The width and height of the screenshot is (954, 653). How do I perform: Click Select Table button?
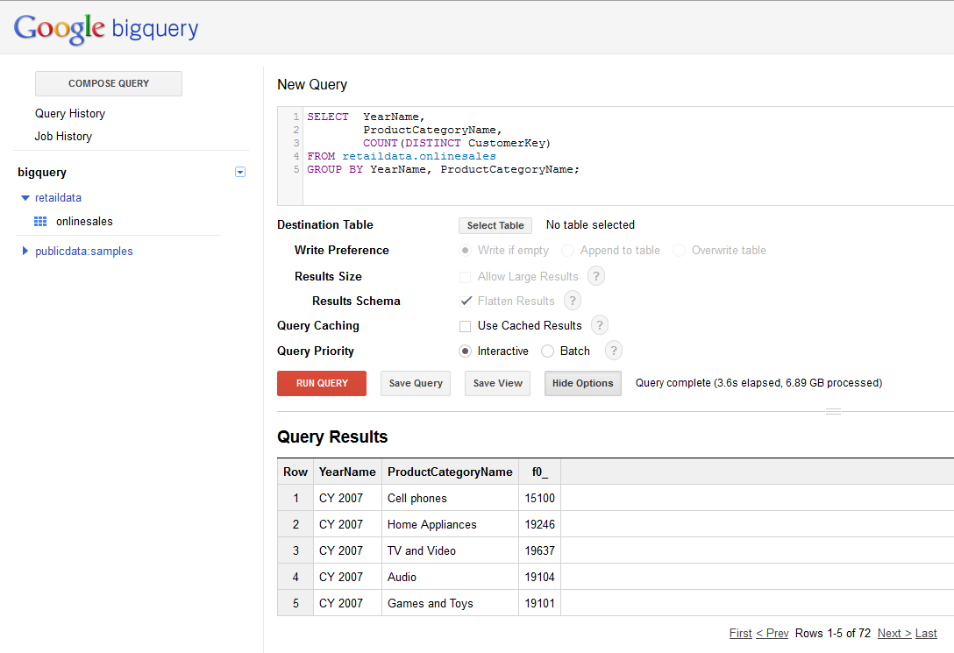pyautogui.click(x=495, y=225)
